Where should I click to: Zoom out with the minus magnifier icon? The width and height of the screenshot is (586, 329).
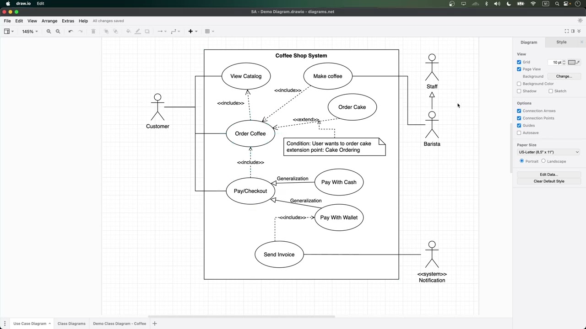click(58, 32)
